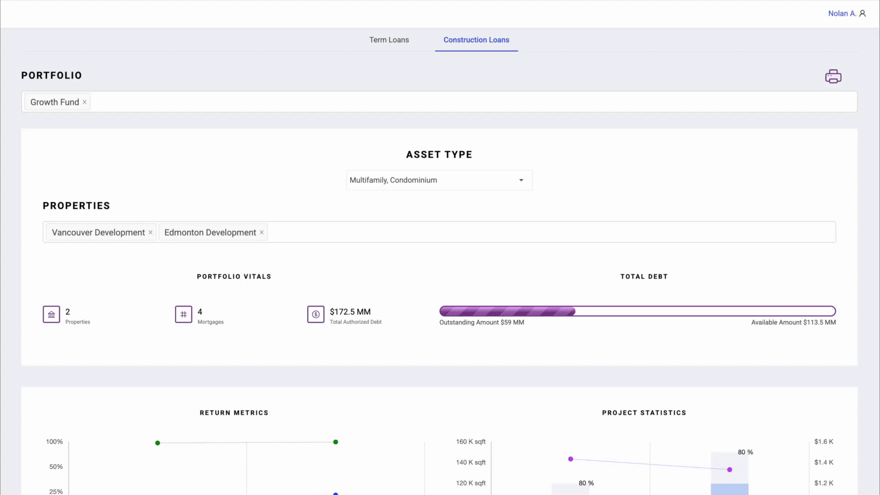
Task: Click the Mortgages hash icon
Action: tap(183, 314)
